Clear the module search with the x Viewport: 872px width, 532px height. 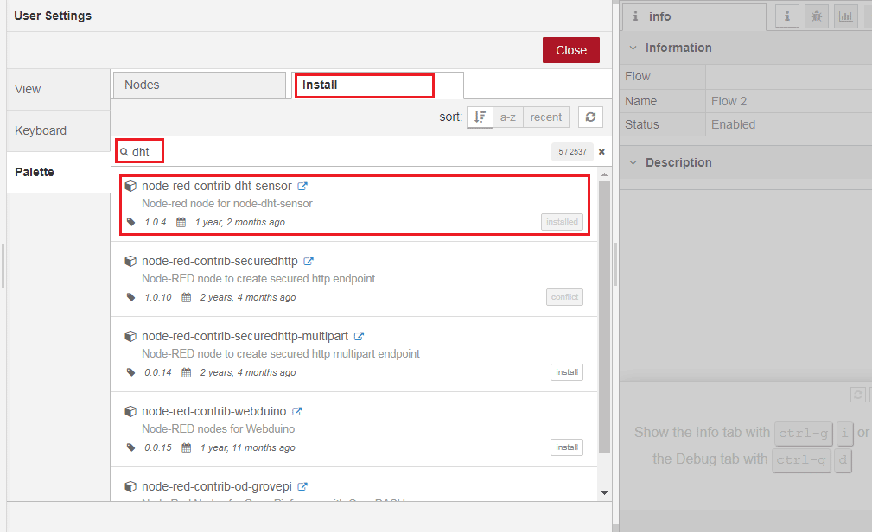coord(601,152)
